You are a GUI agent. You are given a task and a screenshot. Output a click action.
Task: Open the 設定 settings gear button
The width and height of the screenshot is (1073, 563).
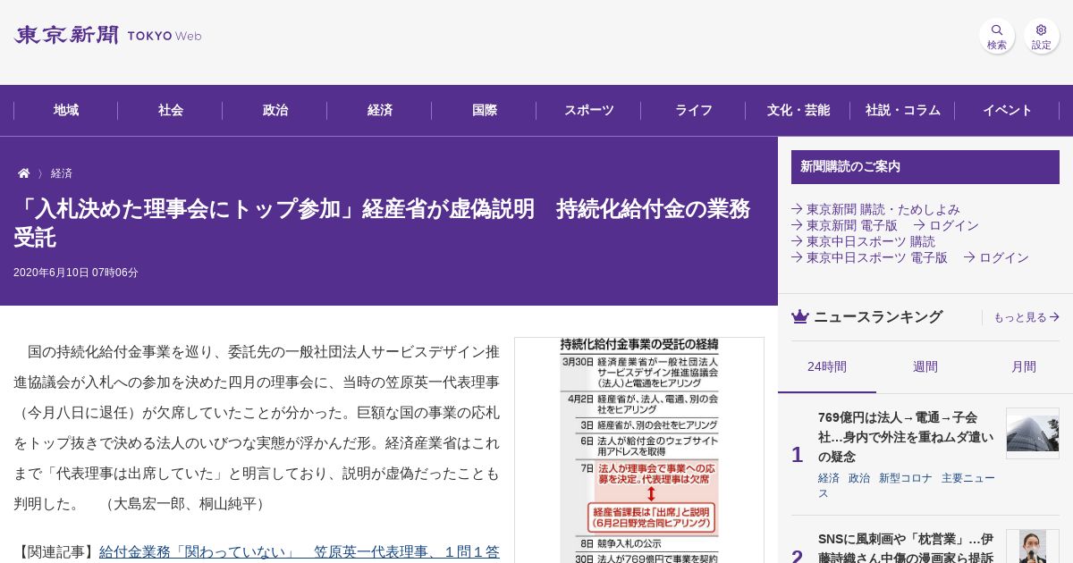pos(1042,36)
